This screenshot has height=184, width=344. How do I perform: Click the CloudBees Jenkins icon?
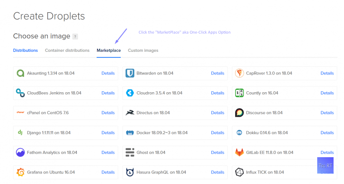(20, 93)
